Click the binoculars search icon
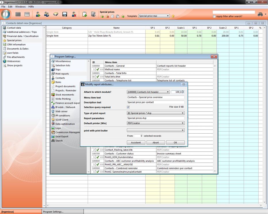 pyautogui.click(x=261, y=14)
